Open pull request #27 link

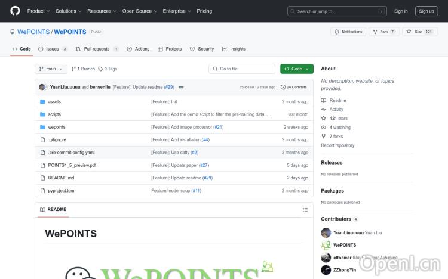(x=204, y=165)
